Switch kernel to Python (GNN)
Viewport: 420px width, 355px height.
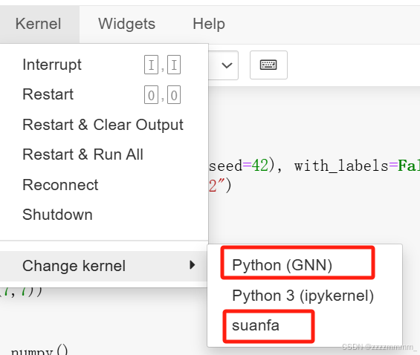(282, 265)
